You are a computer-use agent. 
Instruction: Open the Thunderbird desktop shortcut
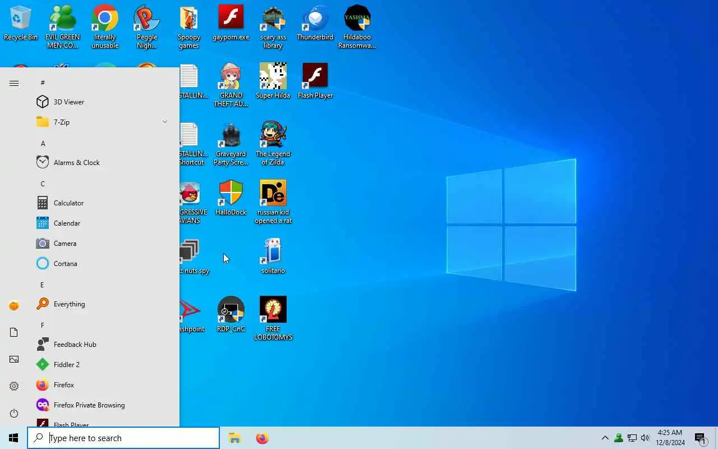pos(315,24)
